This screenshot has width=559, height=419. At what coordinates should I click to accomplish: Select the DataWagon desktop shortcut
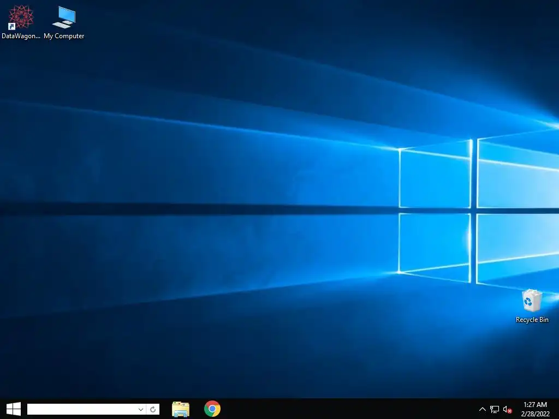point(21,22)
